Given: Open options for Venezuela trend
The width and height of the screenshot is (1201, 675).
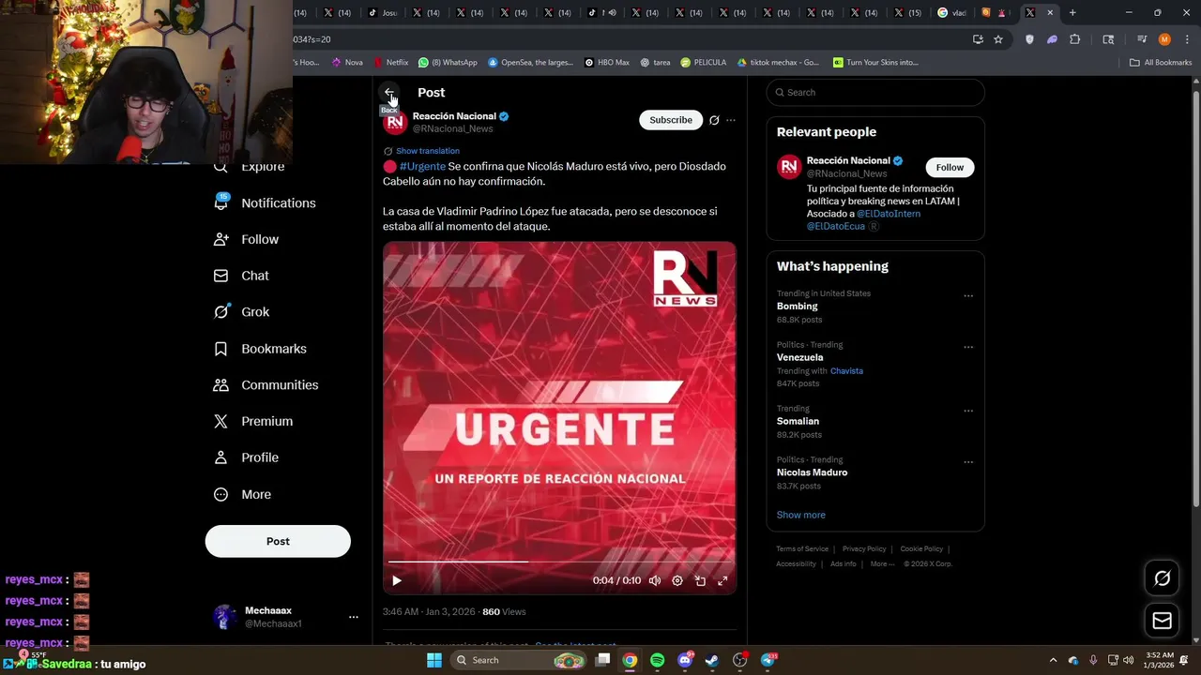Looking at the screenshot, I should 968,348.
